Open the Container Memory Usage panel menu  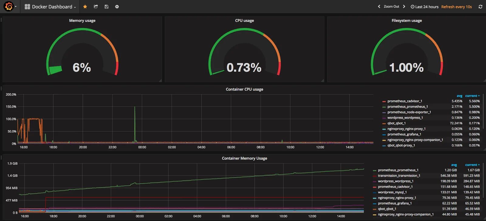(245, 158)
